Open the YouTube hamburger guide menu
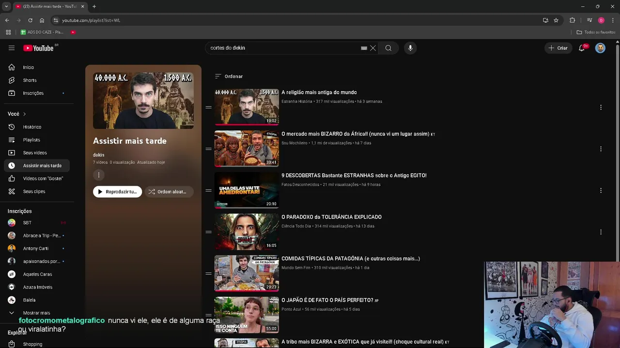Image resolution: width=620 pixels, height=348 pixels. [x=12, y=48]
